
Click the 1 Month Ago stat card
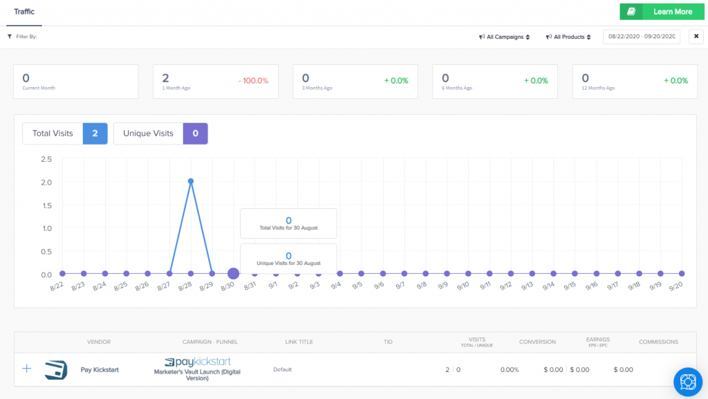(215, 80)
